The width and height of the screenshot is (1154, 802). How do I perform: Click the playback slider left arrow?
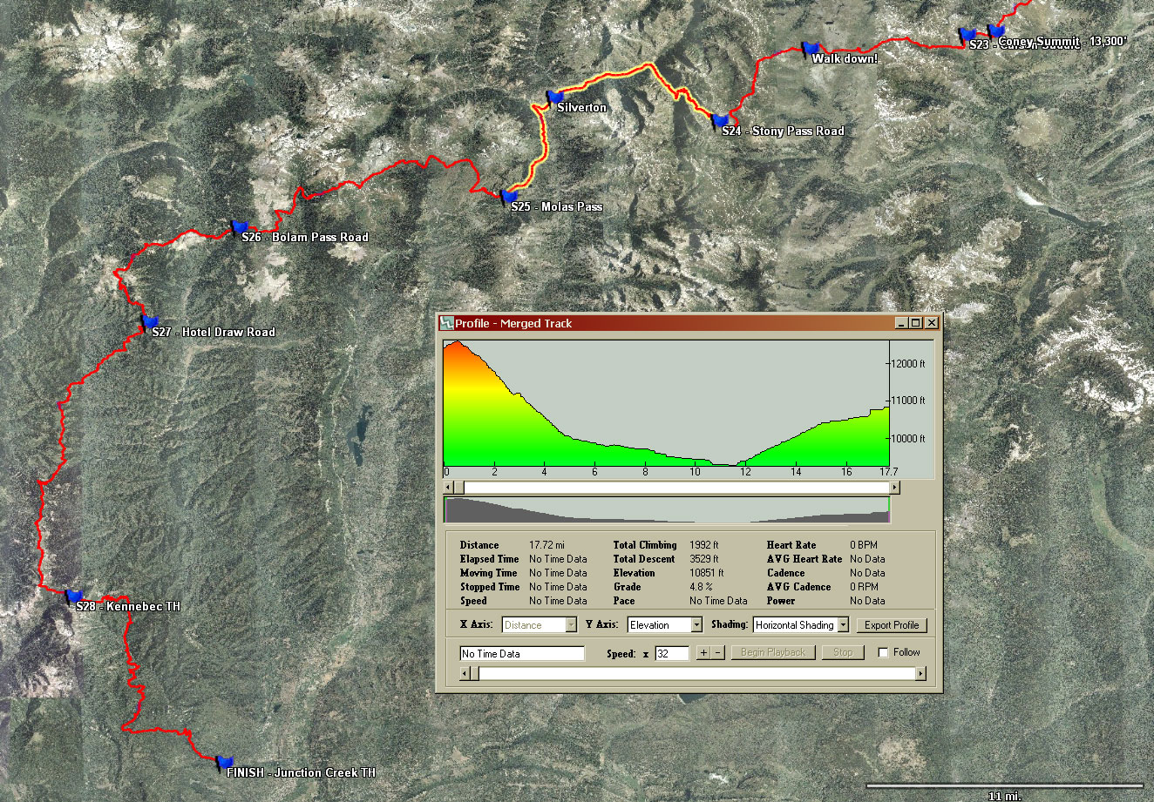tap(465, 673)
